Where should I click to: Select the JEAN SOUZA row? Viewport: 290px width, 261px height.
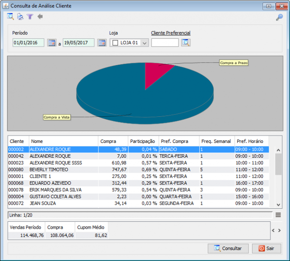click(x=138, y=203)
